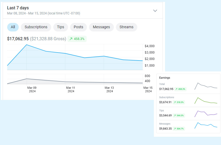
Task: Click the purple Tips sparkline
Action: (x=206, y=114)
